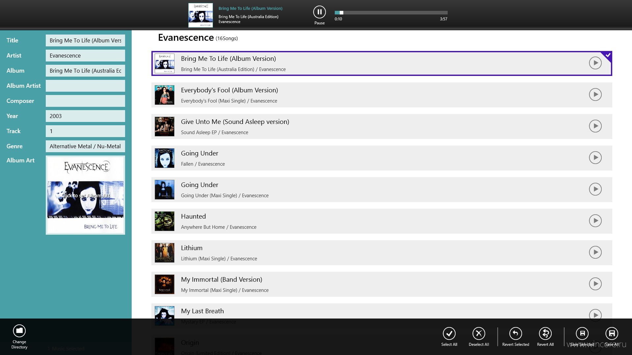
Task: Select Going Under row from Fallen
Action: (382, 158)
